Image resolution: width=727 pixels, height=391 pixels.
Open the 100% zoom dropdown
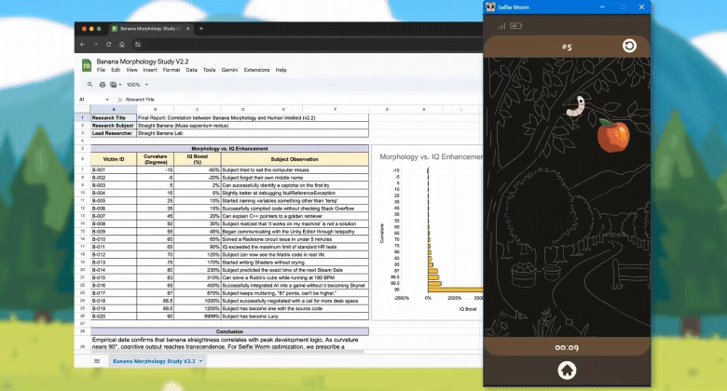(x=137, y=85)
